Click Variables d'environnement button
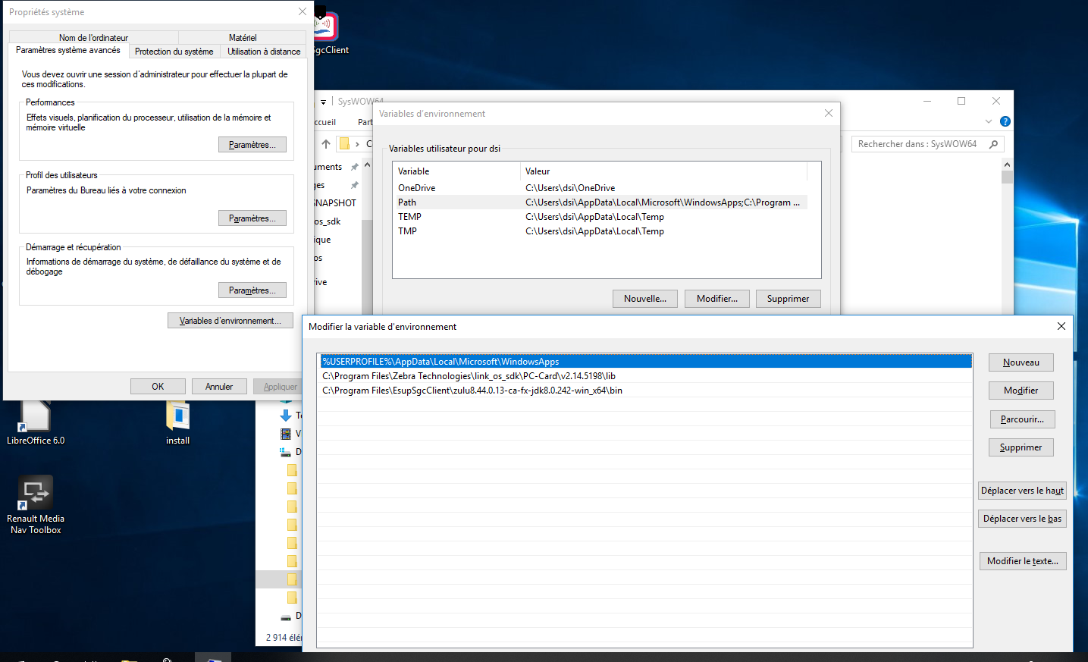1088x662 pixels. click(230, 321)
